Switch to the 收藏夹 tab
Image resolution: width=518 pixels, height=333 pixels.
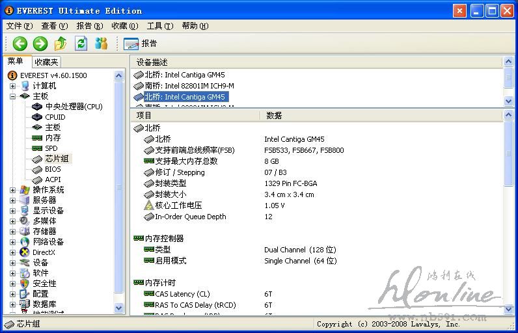pos(46,62)
